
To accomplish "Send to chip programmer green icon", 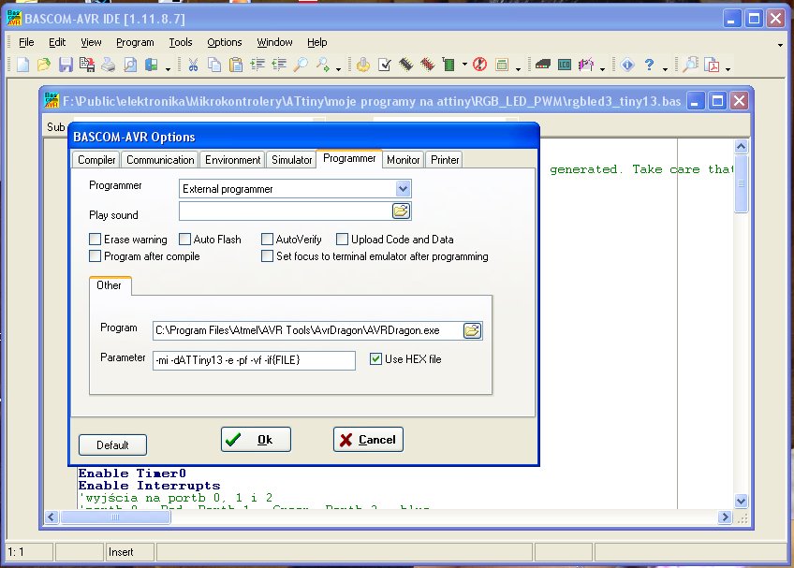I will (448, 65).
